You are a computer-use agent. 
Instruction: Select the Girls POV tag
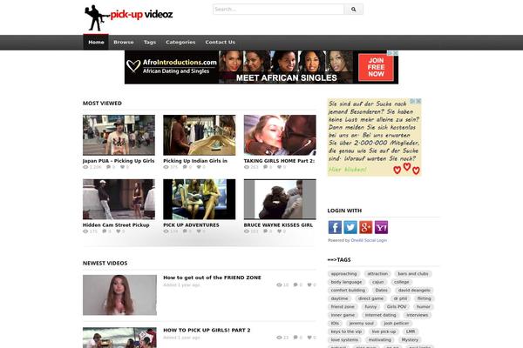397,307
